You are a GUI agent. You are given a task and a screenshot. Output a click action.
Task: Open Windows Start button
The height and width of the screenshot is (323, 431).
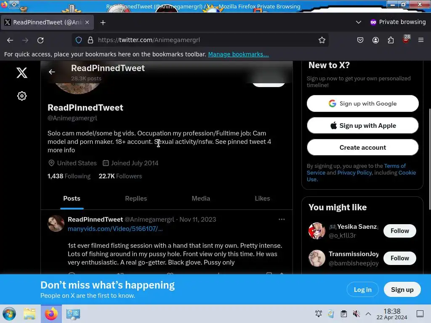point(9,314)
